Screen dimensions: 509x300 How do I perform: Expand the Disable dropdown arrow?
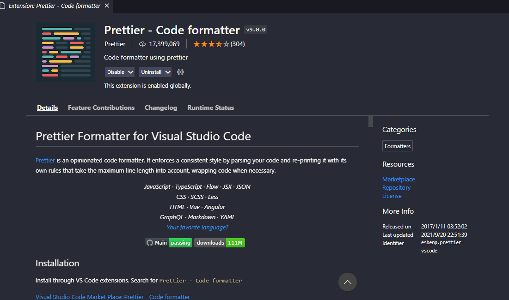click(130, 72)
